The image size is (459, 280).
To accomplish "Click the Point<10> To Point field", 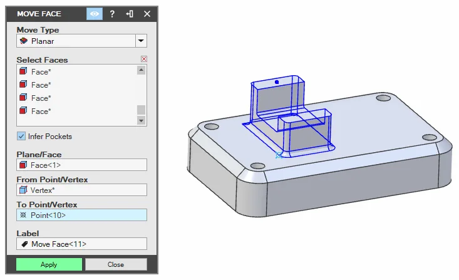I will pos(81,215).
